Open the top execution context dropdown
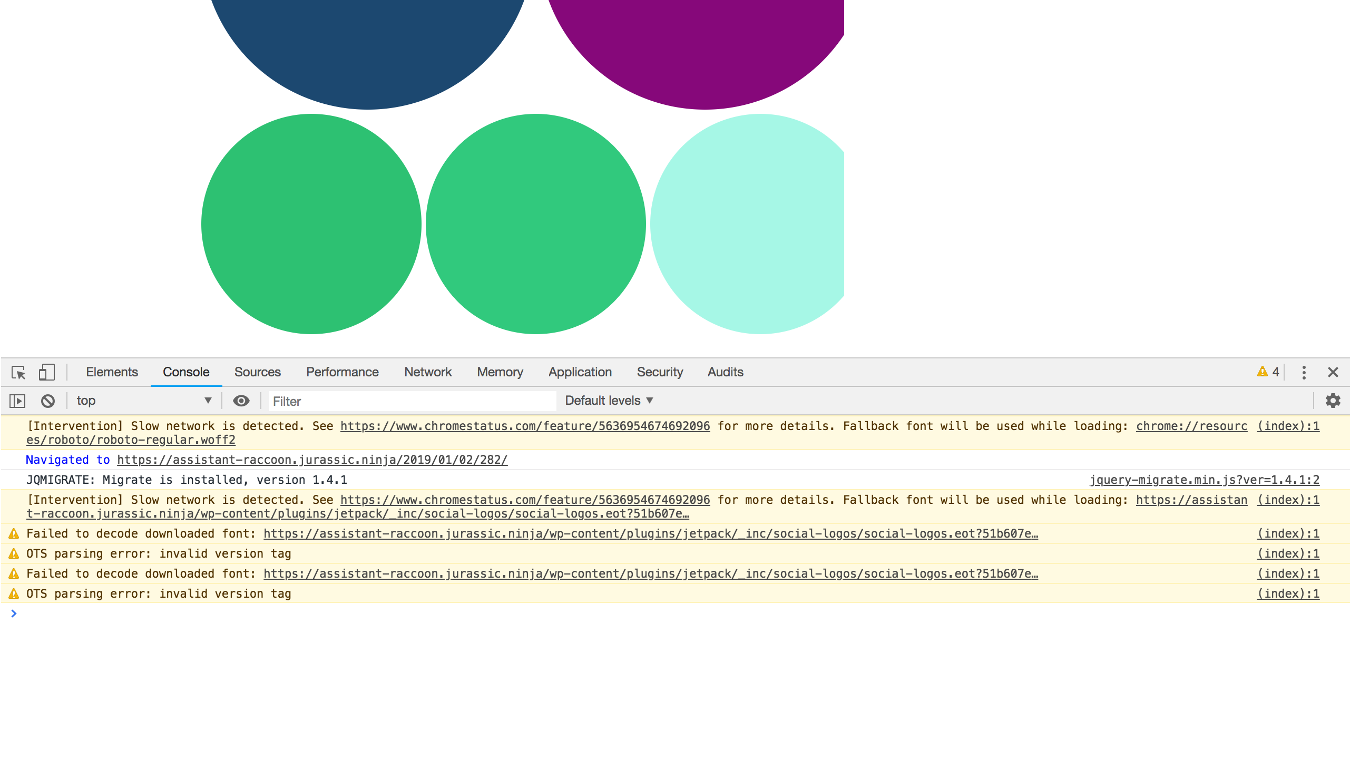 click(x=142, y=401)
